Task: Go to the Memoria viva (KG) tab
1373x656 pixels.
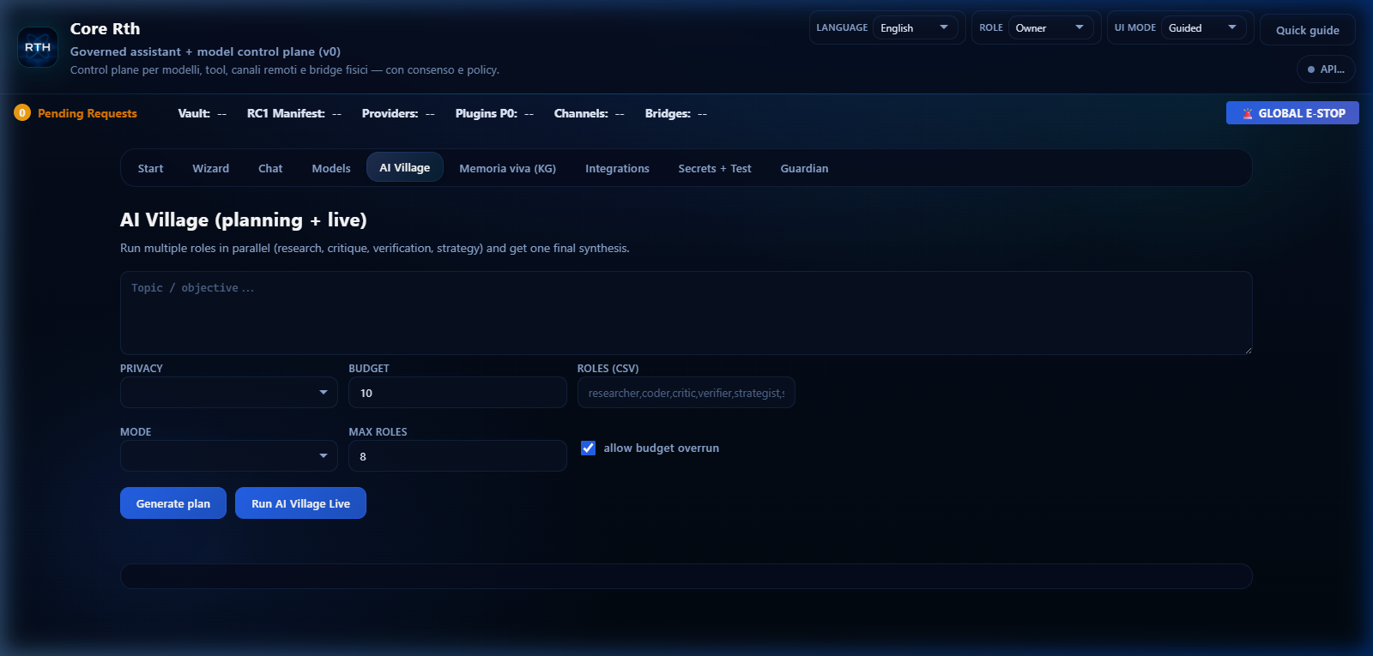Action: pos(507,168)
